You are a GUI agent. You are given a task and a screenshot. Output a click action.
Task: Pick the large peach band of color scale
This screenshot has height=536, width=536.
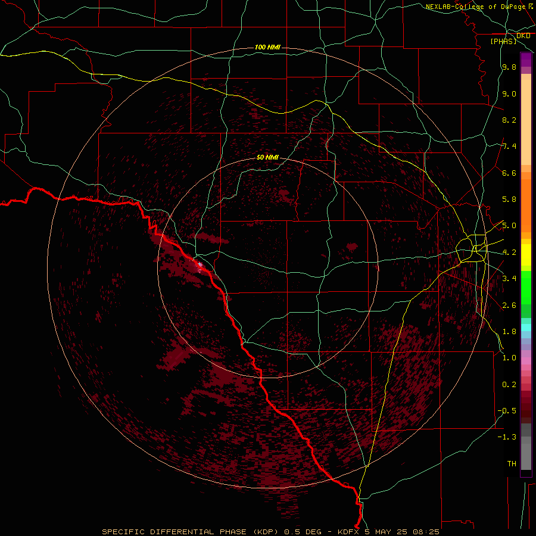tap(526, 122)
